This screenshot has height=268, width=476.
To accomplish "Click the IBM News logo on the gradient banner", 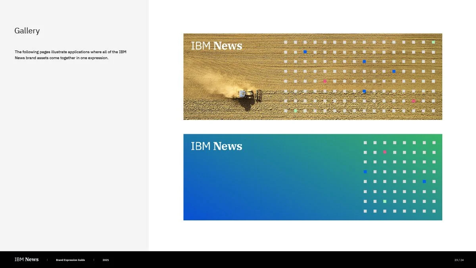I will coord(216,146).
